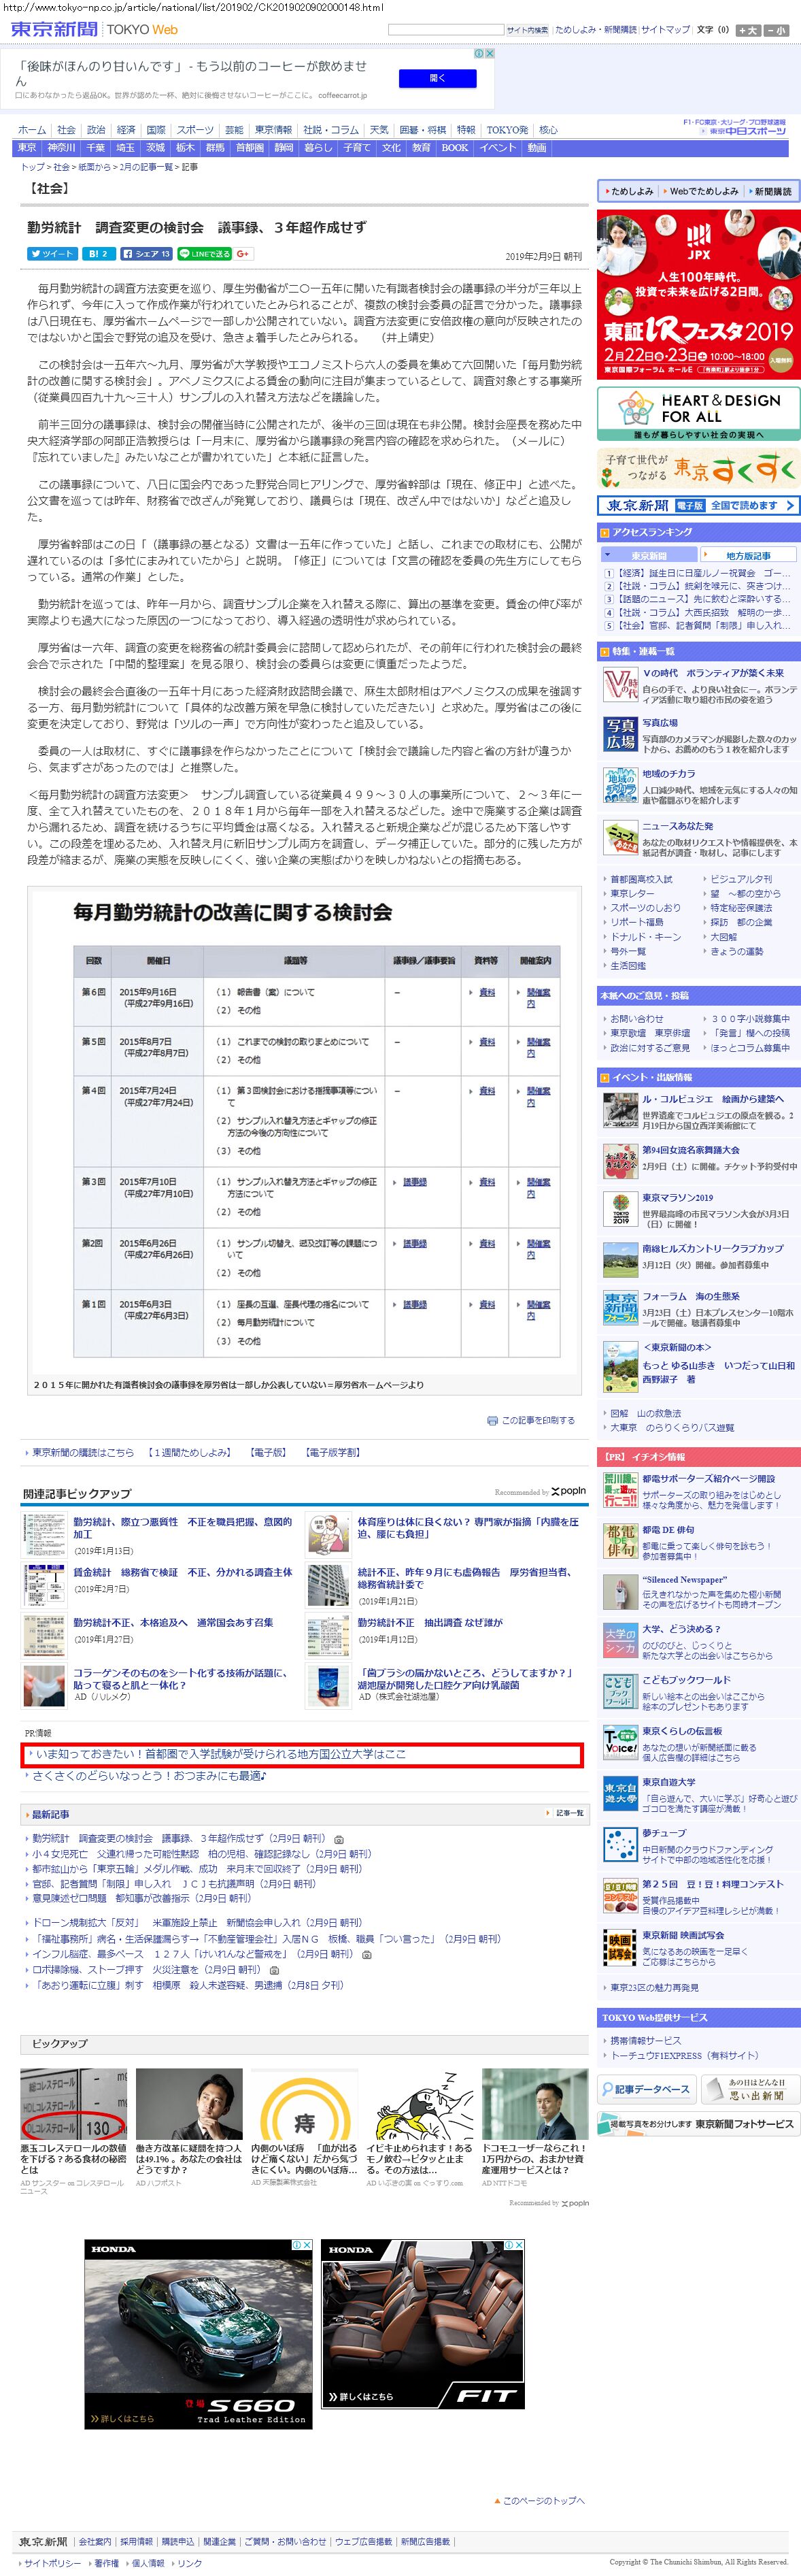The height and width of the screenshot is (2576, 801).
Task: Increase text size with 大 button
Action: pos(748,30)
